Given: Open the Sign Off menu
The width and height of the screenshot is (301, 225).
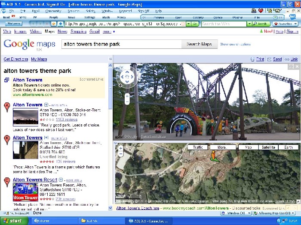Looking at the screenshot, I should pyautogui.click(x=143, y=11).
